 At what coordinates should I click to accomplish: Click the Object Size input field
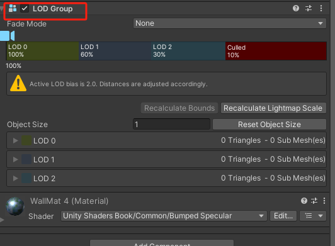coord(171,125)
